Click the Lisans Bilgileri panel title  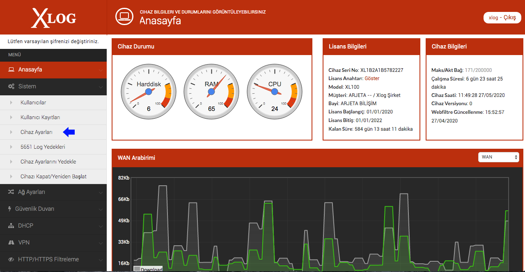coord(348,46)
